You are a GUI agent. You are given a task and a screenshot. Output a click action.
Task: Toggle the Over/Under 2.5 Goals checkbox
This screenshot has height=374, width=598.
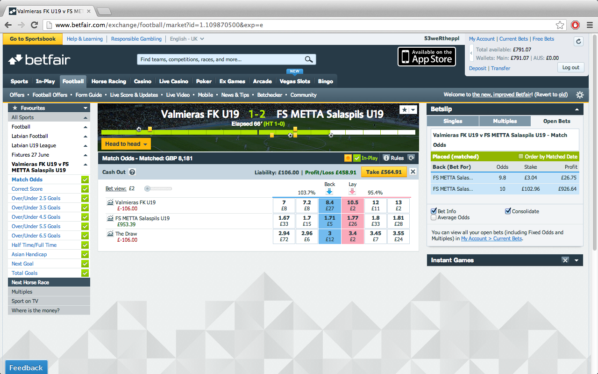[x=85, y=198]
